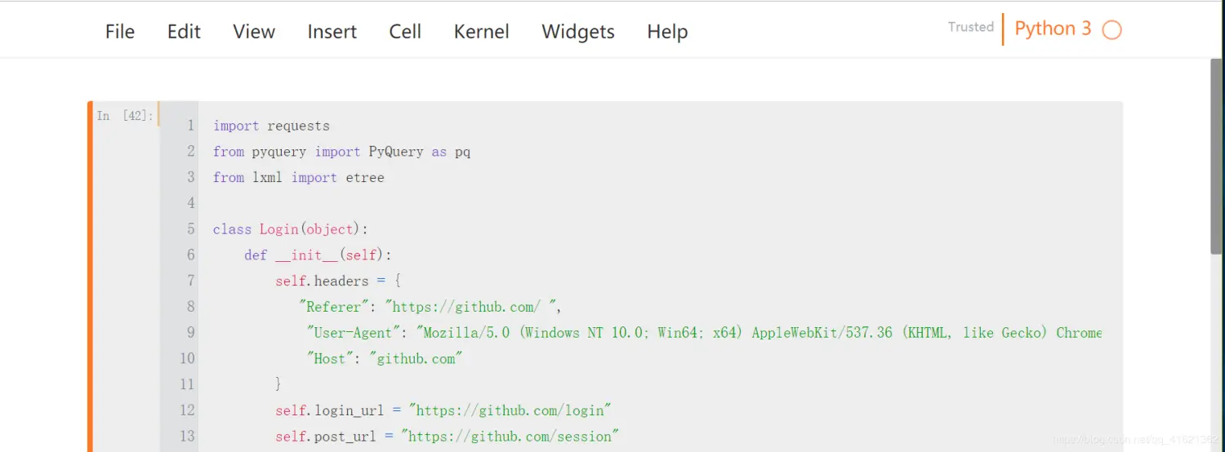This screenshot has width=1225, height=452.
Task: Click the Python 3 kernel name
Action: click(x=1053, y=29)
